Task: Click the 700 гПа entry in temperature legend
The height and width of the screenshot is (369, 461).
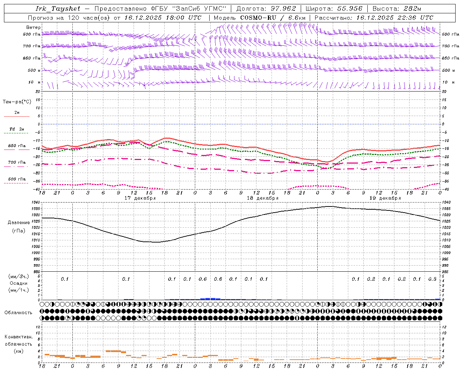Action: (x=17, y=162)
